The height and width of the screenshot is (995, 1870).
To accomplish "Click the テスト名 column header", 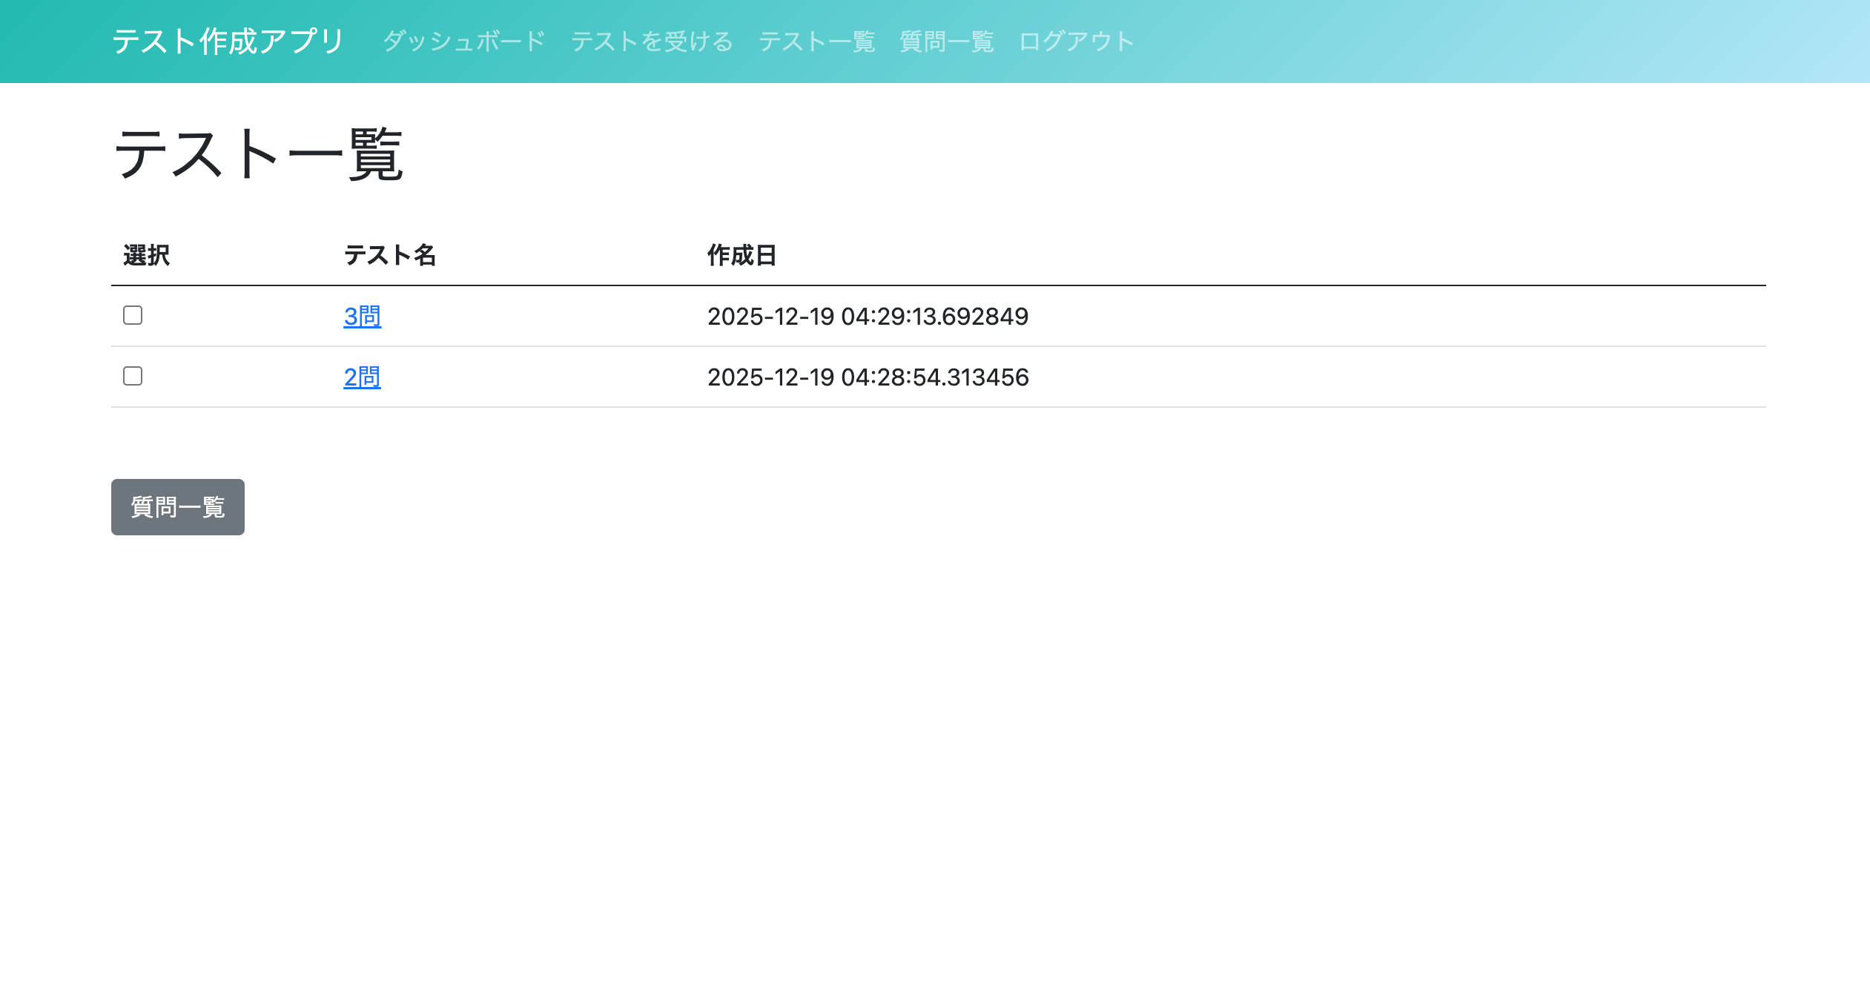I will pyautogui.click(x=390, y=256).
